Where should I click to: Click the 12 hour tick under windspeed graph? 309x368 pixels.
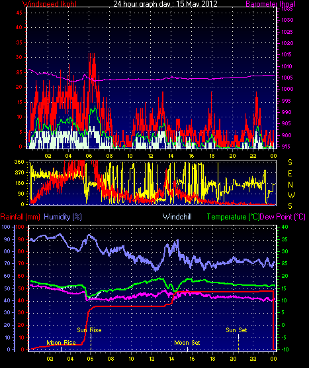point(150,156)
